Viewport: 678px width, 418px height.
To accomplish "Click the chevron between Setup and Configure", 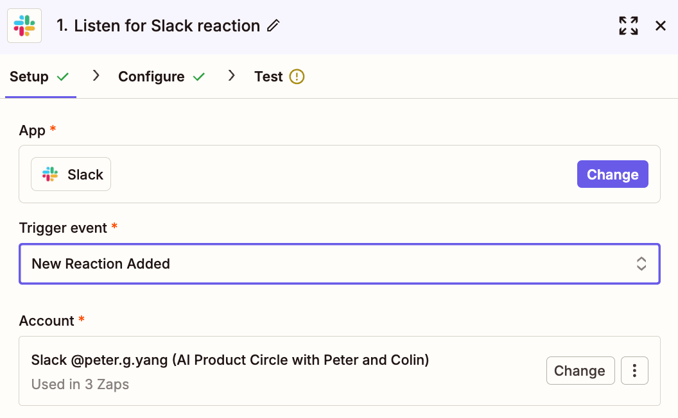I will (96, 76).
